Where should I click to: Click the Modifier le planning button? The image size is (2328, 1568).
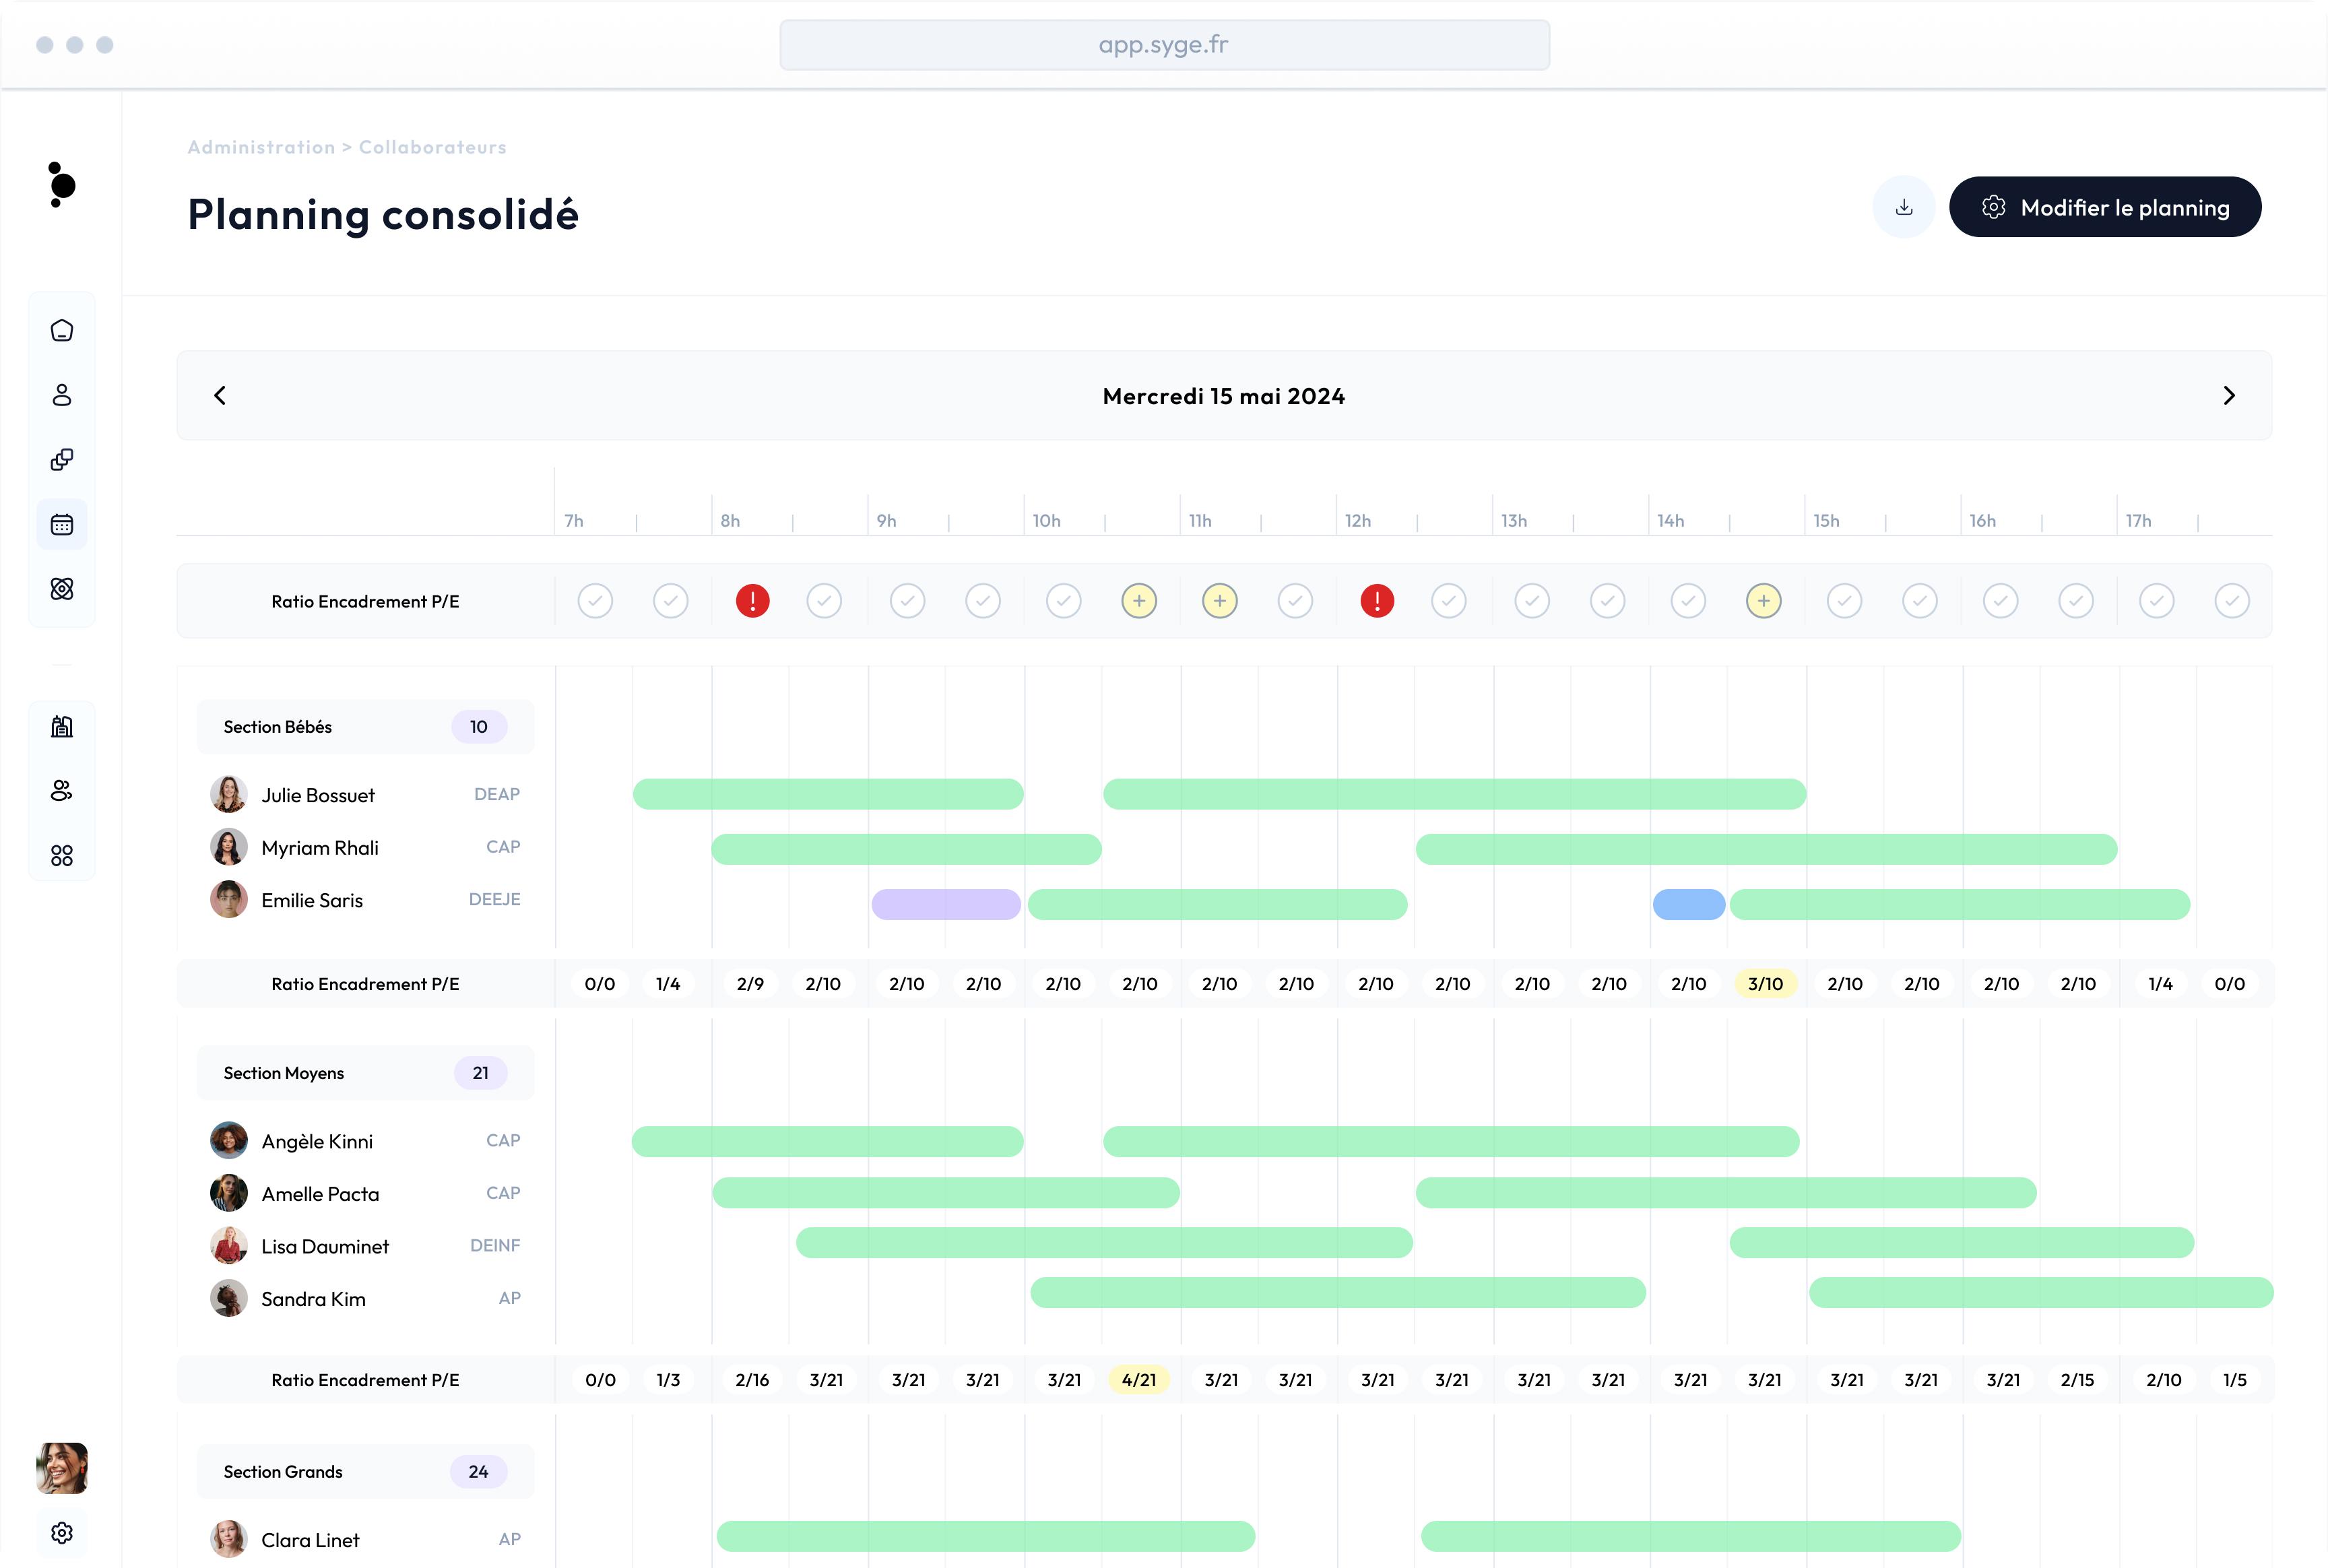click(x=2105, y=208)
